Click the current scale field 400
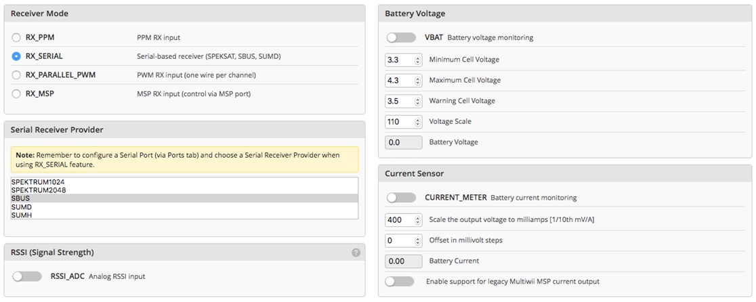Image resolution: width=756 pixels, height=302 pixels. click(404, 220)
